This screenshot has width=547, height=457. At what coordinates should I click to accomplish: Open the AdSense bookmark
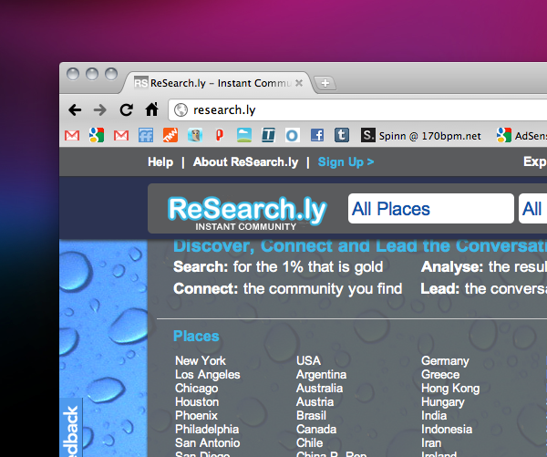tap(521, 136)
